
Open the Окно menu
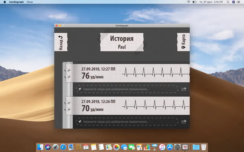tap(30, 2)
